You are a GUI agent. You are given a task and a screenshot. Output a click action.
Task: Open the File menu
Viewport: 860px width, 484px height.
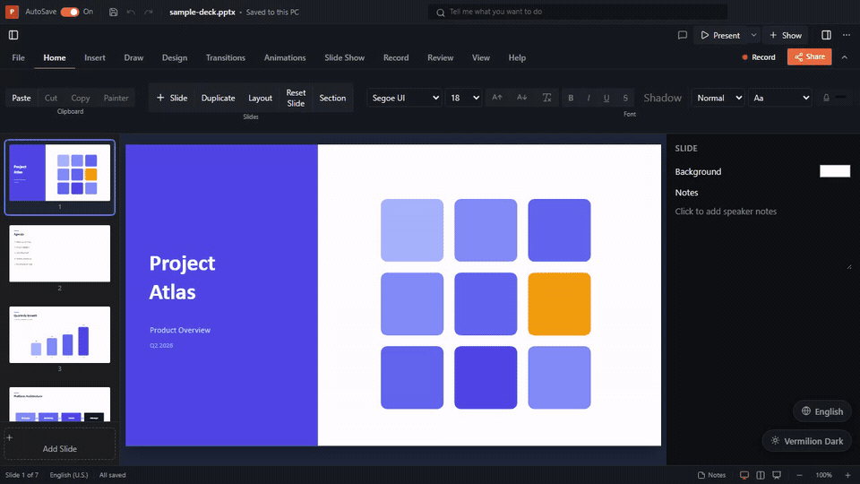[x=18, y=57]
